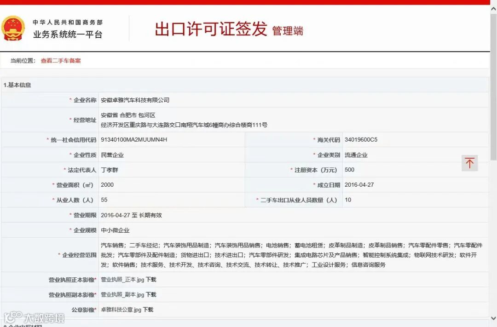Click employee count value 55
This screenshot has height=327, width=497.
click(x=104, y=200)
